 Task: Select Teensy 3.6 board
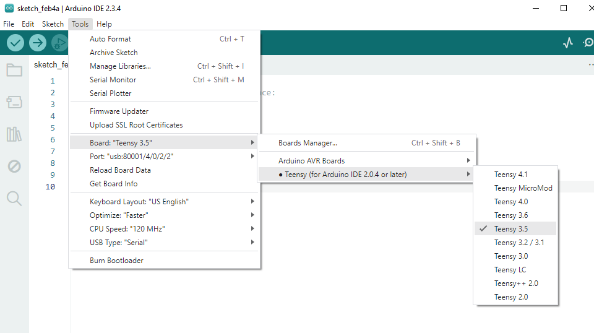point(515,215)
